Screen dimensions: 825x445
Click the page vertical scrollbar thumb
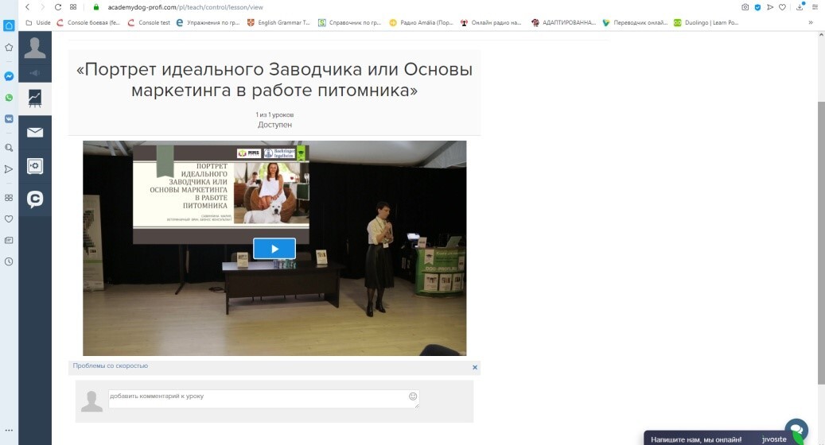(x=821, y=242)
